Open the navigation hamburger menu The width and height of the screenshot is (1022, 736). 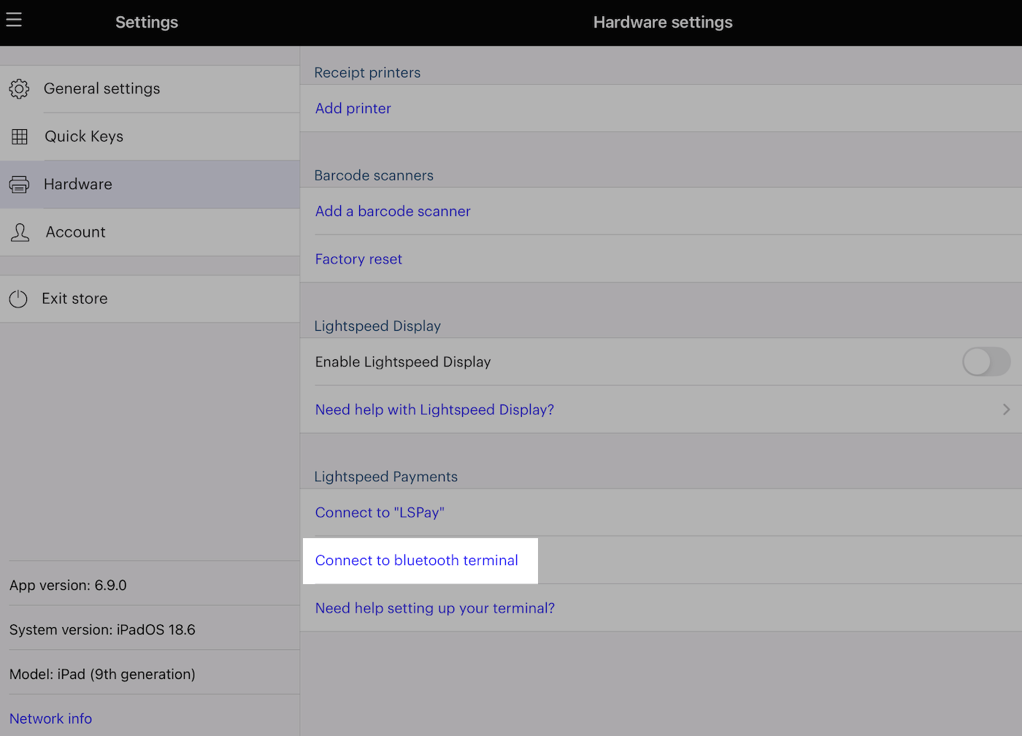14,20
